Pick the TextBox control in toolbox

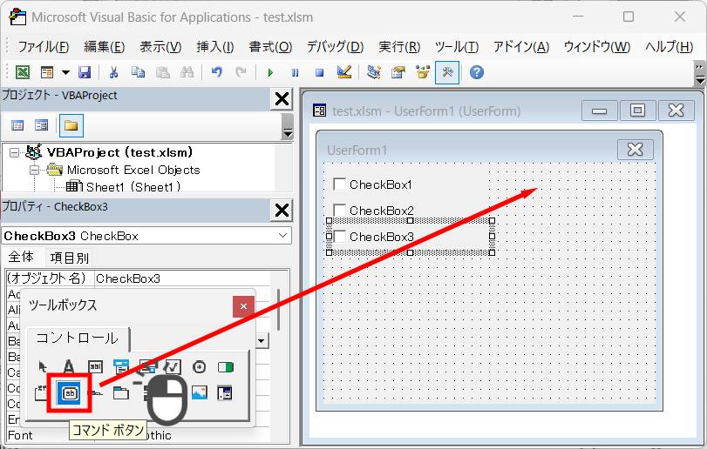coord(95,367)
